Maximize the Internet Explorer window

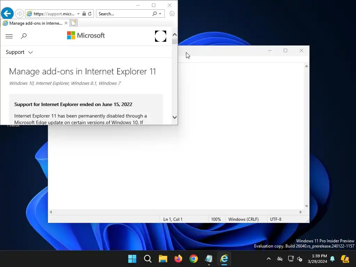[154, 5]
